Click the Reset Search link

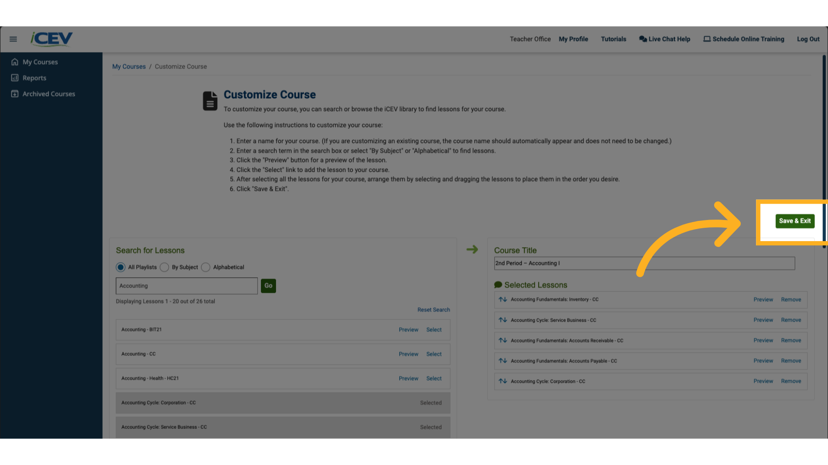[433, 309]
